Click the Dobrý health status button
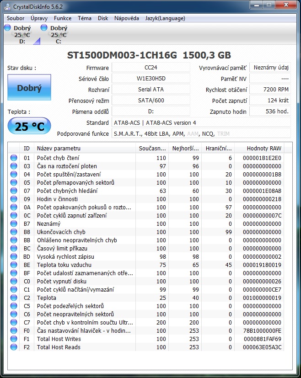The width and height of the screenshot is (301, 378). pos(29,87)
